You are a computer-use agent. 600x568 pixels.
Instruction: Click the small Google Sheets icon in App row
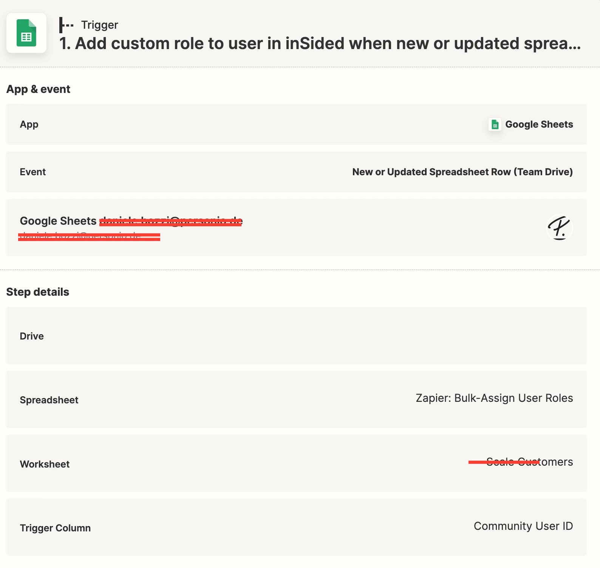(x=495, y=124)
